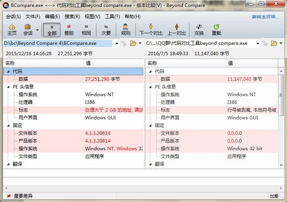The width and height of the screenshot is (287, 202).
Task: Click the horizontal scrollbar left arrow
Action: tap(6, 188)
